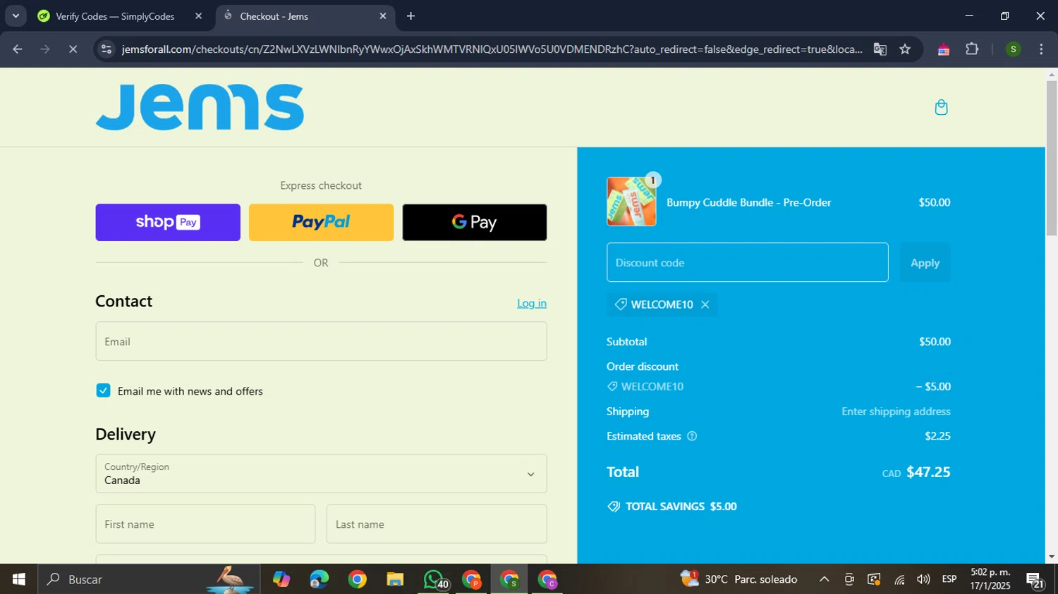Open the Chrome tab search dropdown
This screenshot has height=594, width=1058.
tap(16, 16)
